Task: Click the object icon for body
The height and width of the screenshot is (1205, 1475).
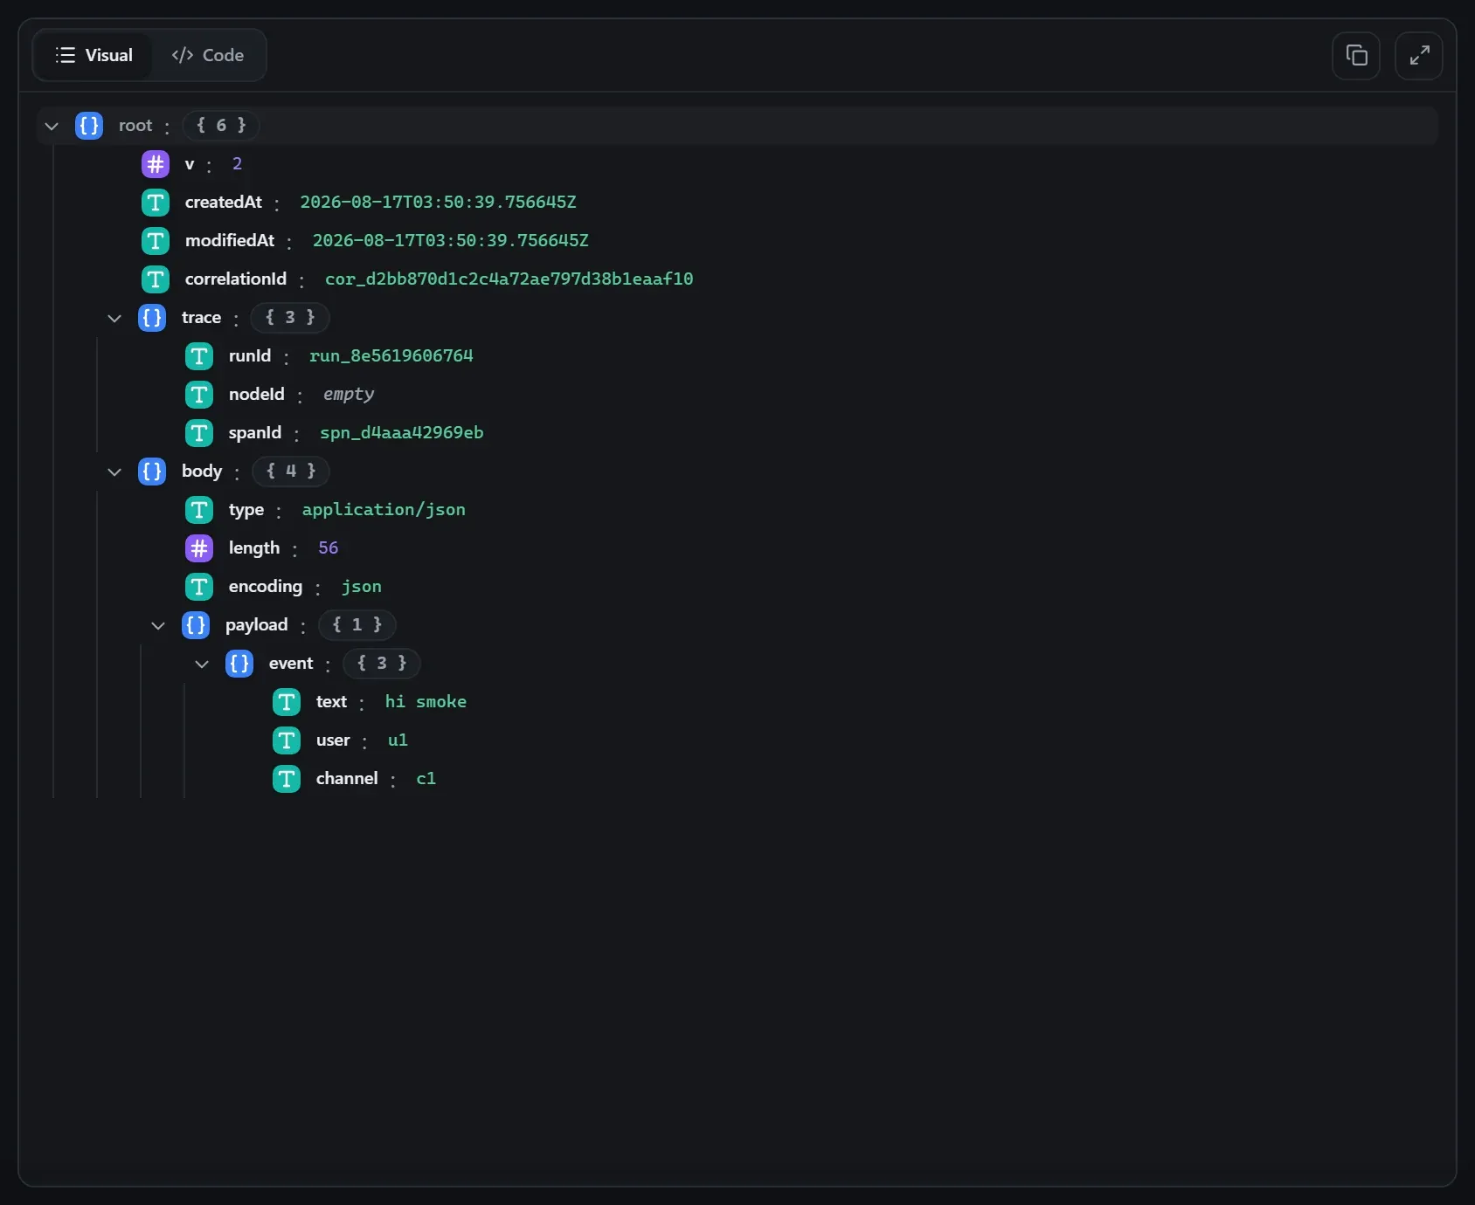Action: pyautogui.click(x=152, y=472)
